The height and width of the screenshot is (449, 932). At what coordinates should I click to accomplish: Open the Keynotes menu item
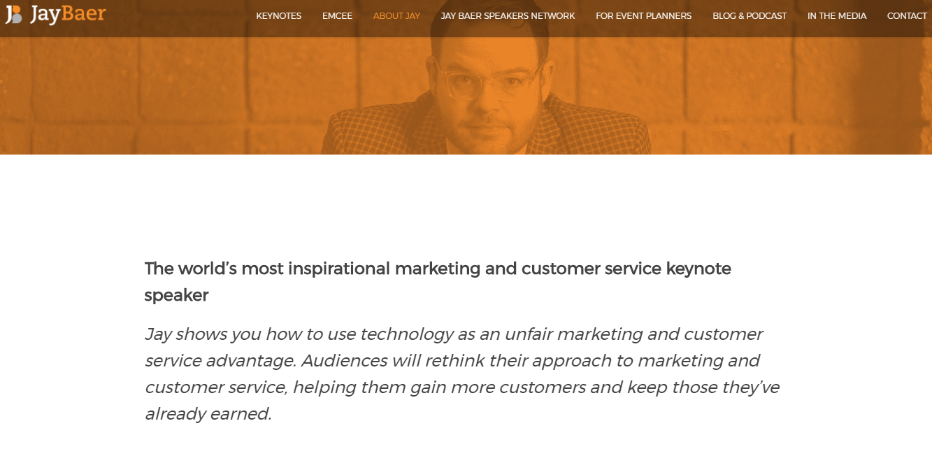pyautogui.click(x=278, y=16)
